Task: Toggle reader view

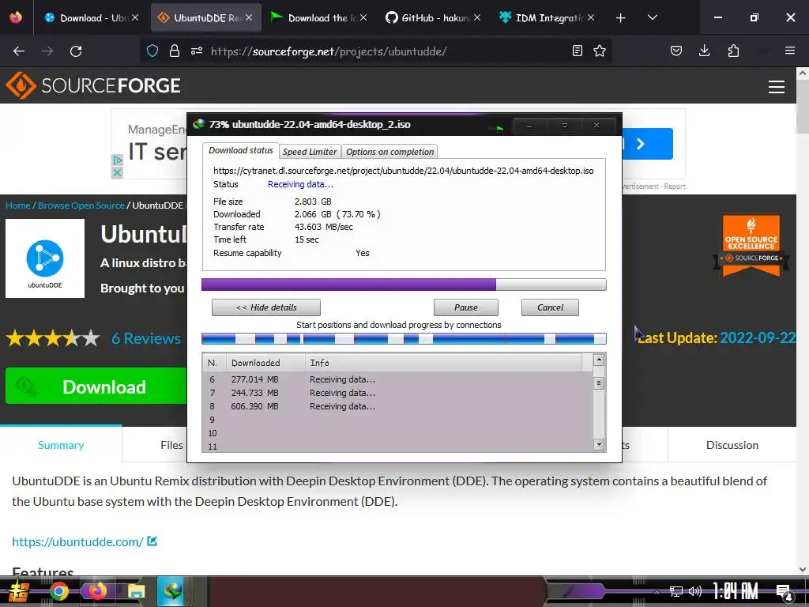Action: click(x=578, y=51)
